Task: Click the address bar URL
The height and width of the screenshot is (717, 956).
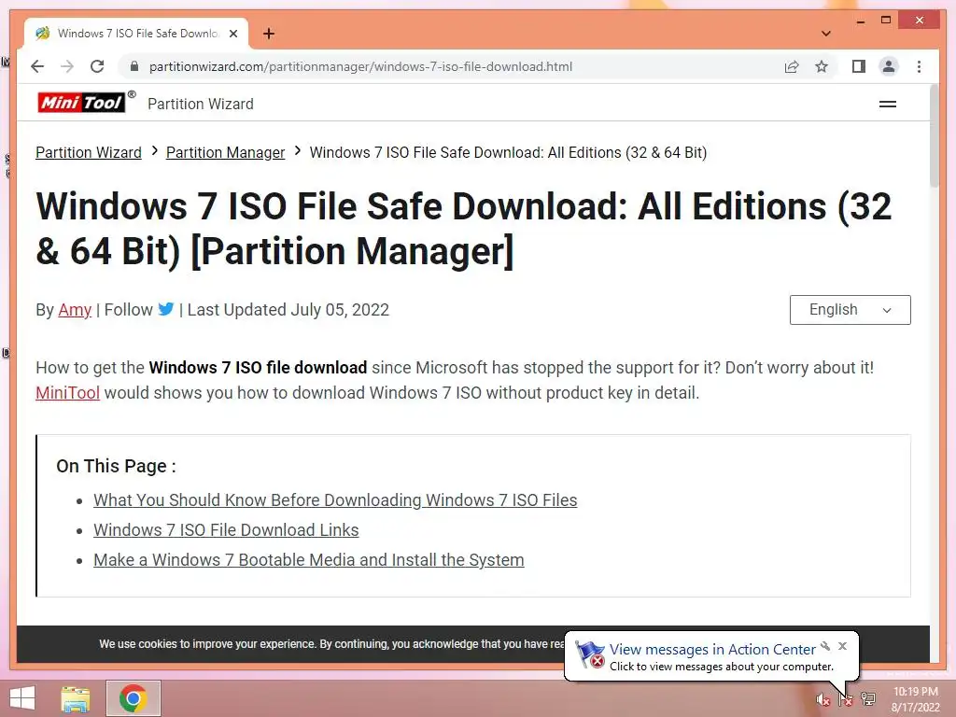Action: pos(360,66)
